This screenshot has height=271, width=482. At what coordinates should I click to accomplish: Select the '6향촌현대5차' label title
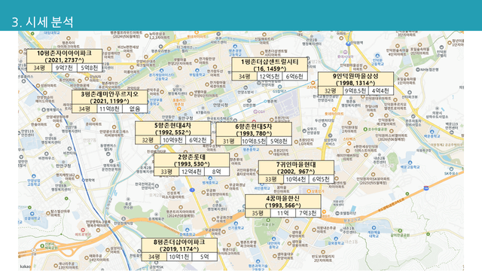click(x=254, y=126)
